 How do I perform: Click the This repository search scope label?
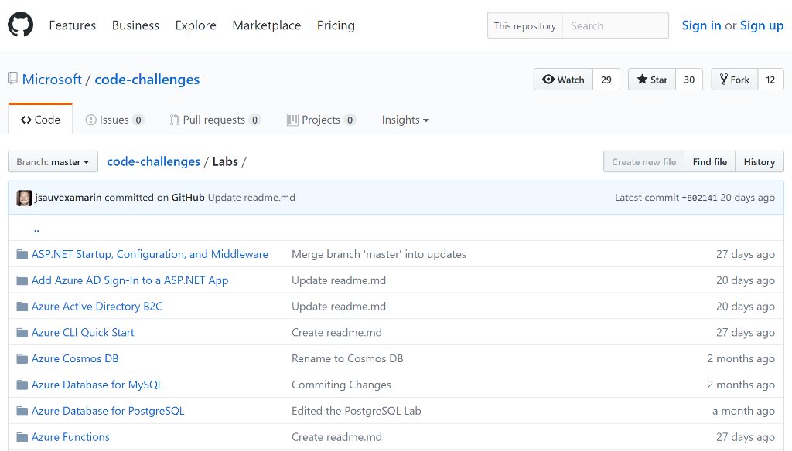525,25
